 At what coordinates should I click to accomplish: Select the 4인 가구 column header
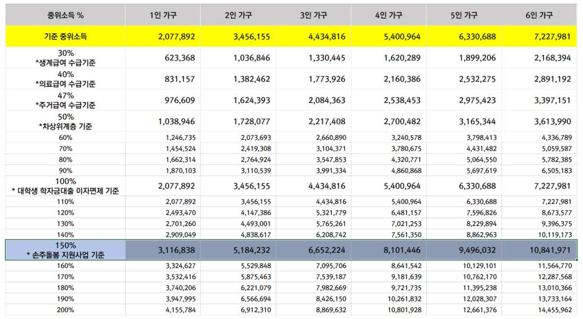pyautogui.click(x=388, y=15)
